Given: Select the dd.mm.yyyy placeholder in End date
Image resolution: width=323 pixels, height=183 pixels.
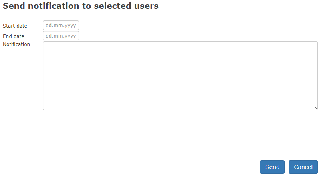Looking at the screenshot, I should pos(61,36).
